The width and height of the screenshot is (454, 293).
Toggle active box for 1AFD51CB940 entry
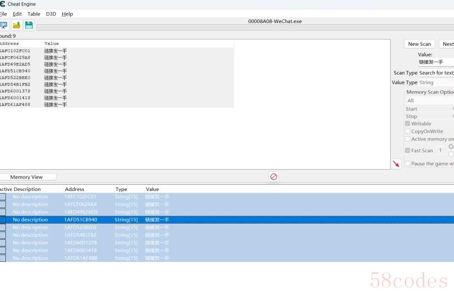click(x=3, y=220)
